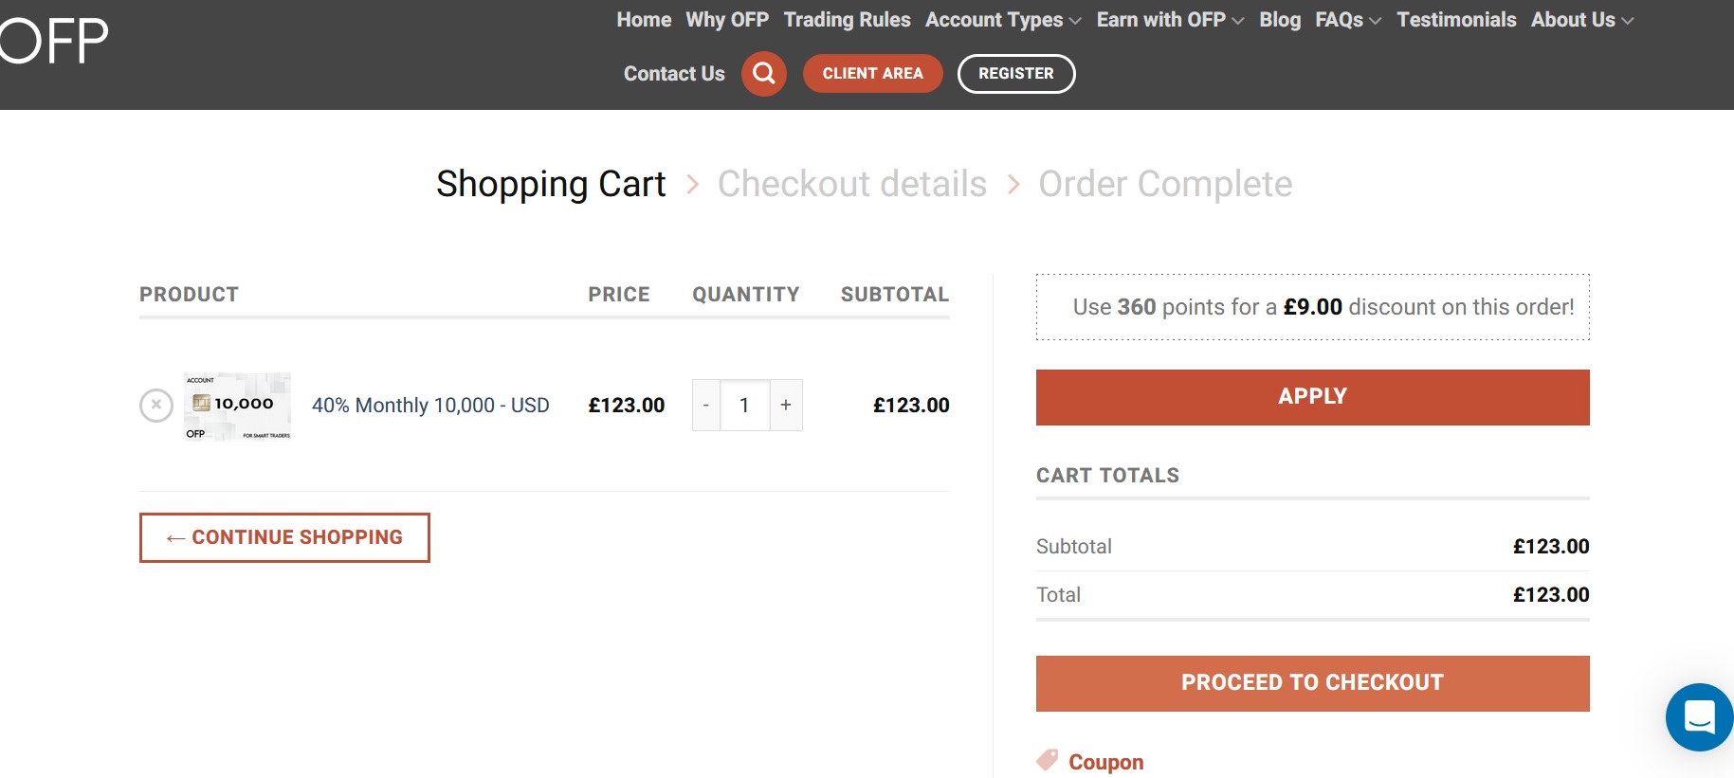Click the orange search magnifier icon
Screen dimensions: 1734x778
(763, 74)
